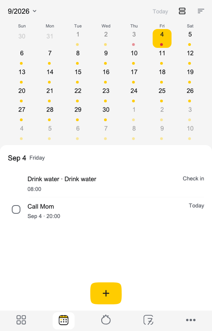Screen dimensions: 212x331
Task: Tap the yellow plus add button
Action: pos(106,293)
